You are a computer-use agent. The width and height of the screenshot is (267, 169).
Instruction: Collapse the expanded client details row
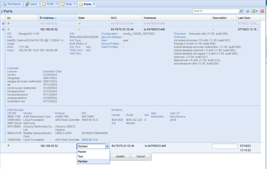tap(3, 29)
